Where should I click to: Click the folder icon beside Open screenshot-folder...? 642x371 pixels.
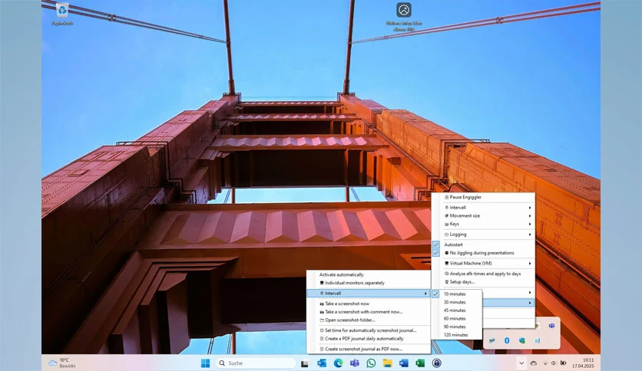(322, 320)
